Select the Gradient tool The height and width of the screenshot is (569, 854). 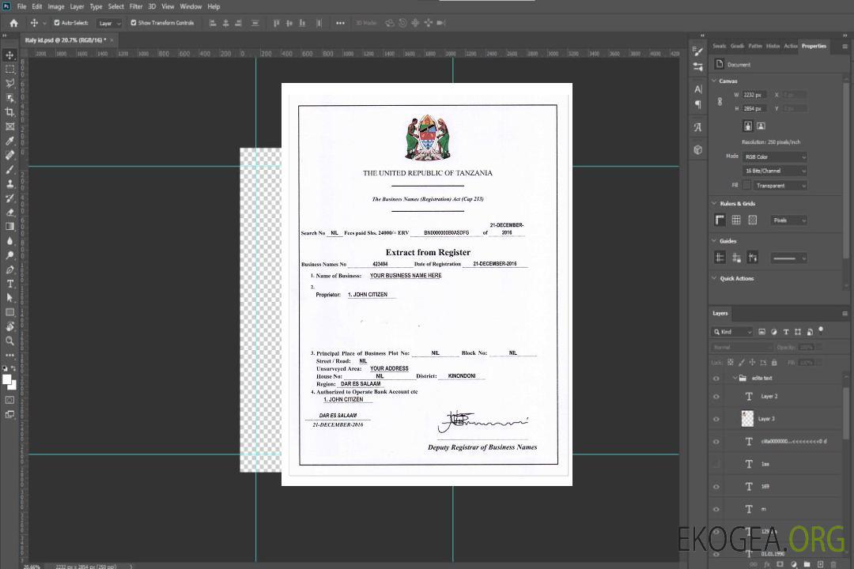(x=9, y=227)
